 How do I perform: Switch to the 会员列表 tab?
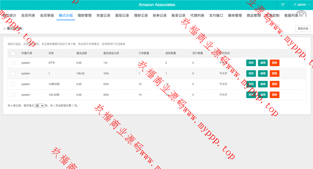point(28,16)
